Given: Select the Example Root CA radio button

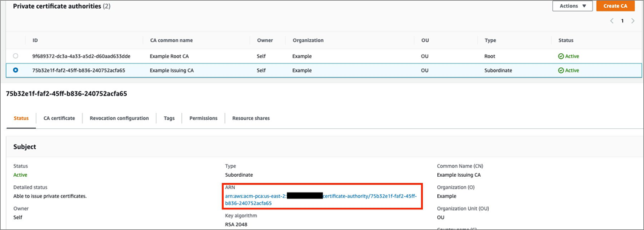Looking at the screenshot, I should pos(16,56).
